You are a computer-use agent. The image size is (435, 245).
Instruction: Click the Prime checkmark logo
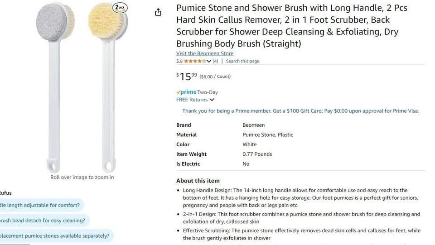(x=186, y=92)
